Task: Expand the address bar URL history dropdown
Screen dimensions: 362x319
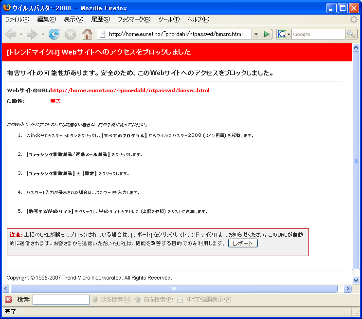Action: [256, 34]
